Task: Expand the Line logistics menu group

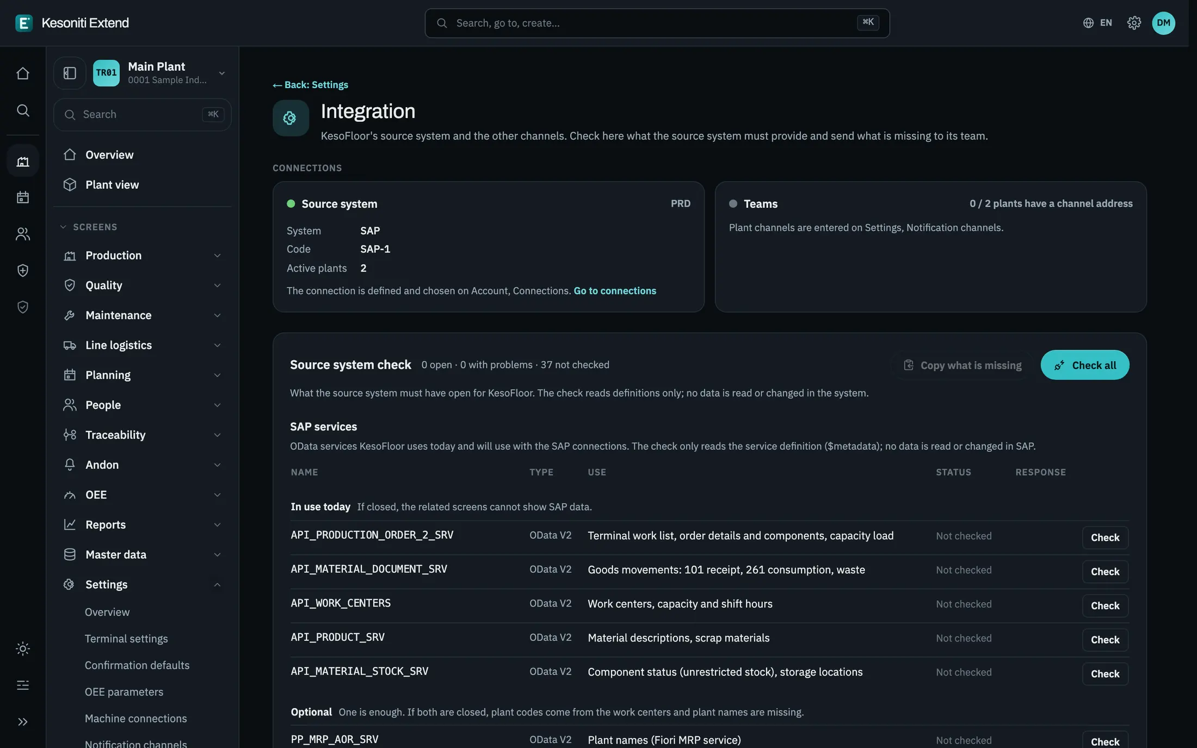Action: (x=143, y=345)
